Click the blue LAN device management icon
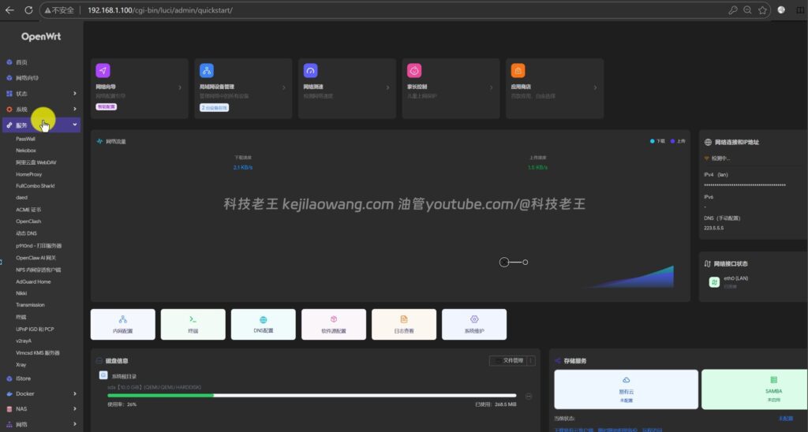Image resolution: width=808 pixels, height=432 pixels. click(207, 70)
